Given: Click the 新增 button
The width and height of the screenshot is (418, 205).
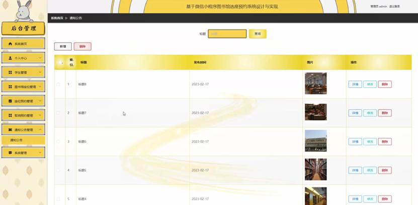Looking at the screenshot, I should 63,46.
